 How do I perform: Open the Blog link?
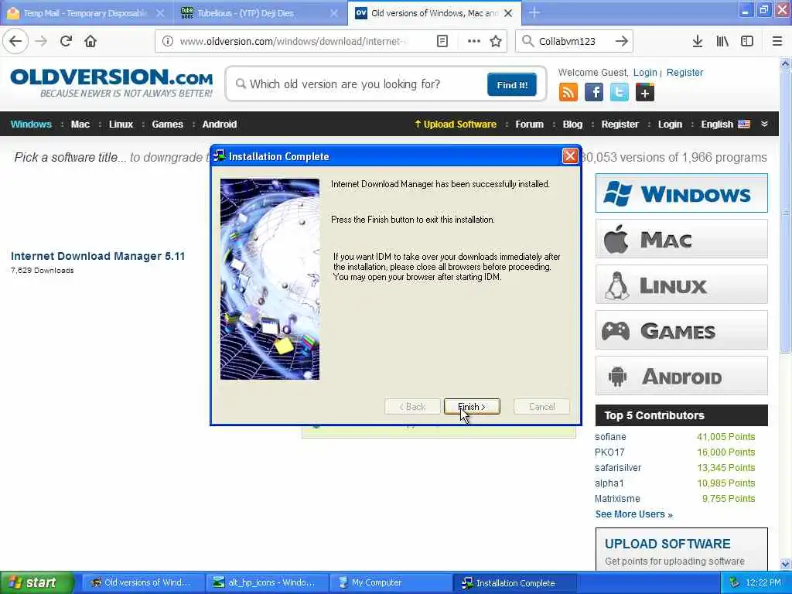pos(572,125)
